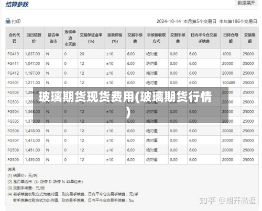Click note (3) 交割手续费：元/张
The height and width of the screenshot is (211, 262).
pyautogui.click(x=26, y=188)
